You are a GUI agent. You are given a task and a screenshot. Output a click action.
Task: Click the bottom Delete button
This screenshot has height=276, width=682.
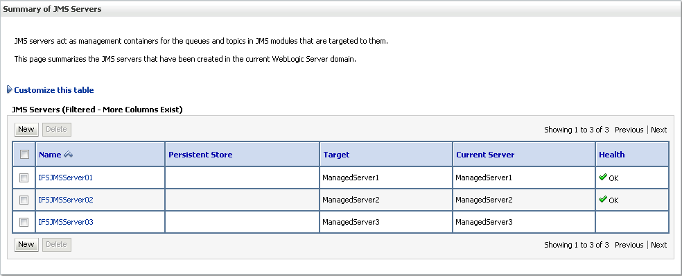[x=57, y=244]
